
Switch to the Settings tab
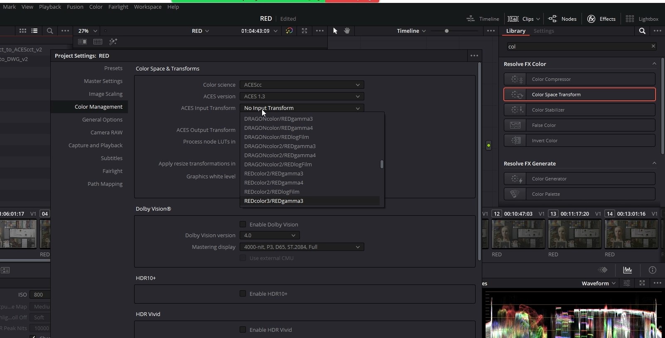coord(543,31)
